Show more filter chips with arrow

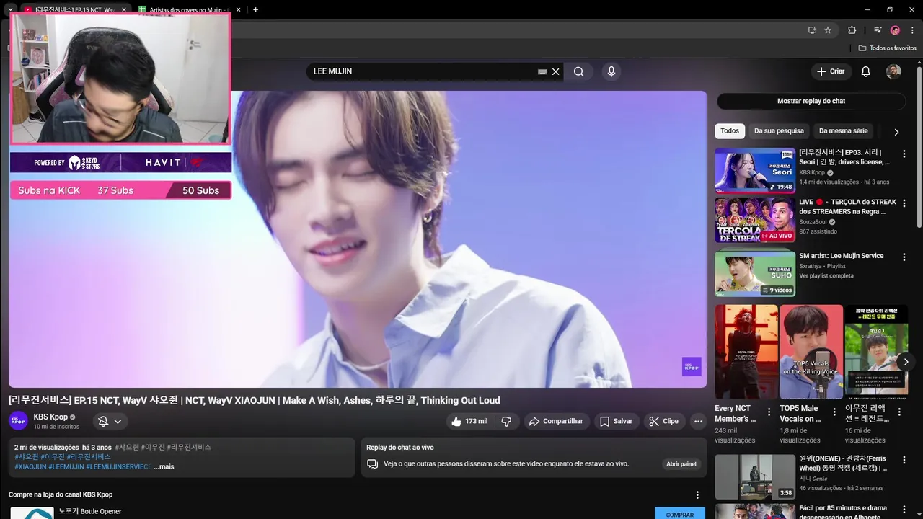[x=896, y=132]
